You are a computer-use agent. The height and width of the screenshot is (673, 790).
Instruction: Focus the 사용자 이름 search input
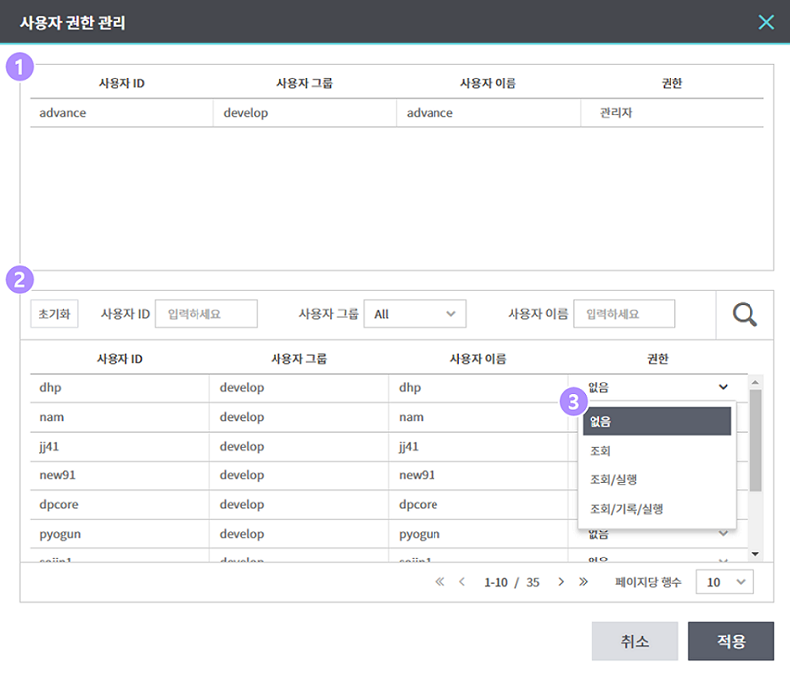click(624, 314)
